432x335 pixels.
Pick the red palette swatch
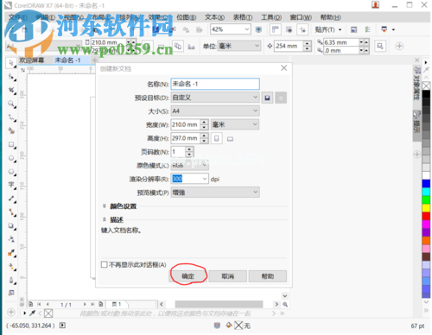426,216
